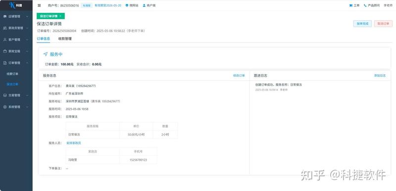Click the 50.00元/小时 price cell
396x191 pixels.
[x=136, y=135]
